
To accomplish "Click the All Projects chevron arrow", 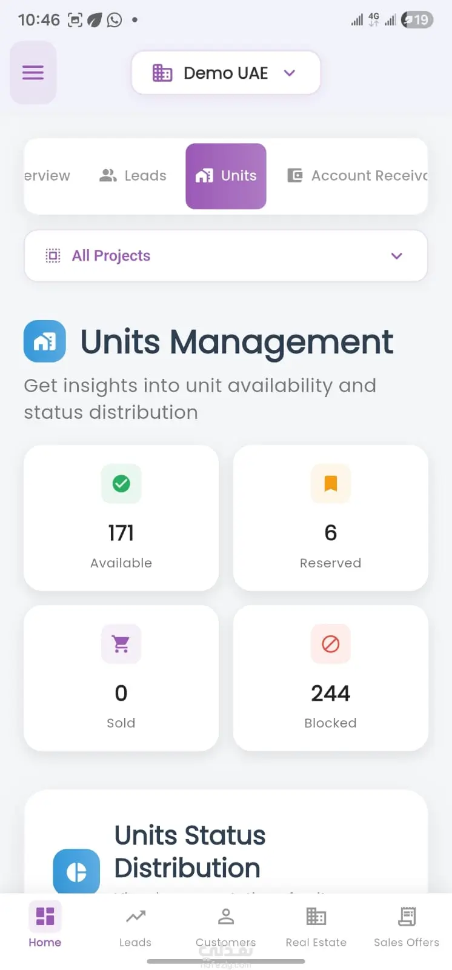I will click(397, 256).
